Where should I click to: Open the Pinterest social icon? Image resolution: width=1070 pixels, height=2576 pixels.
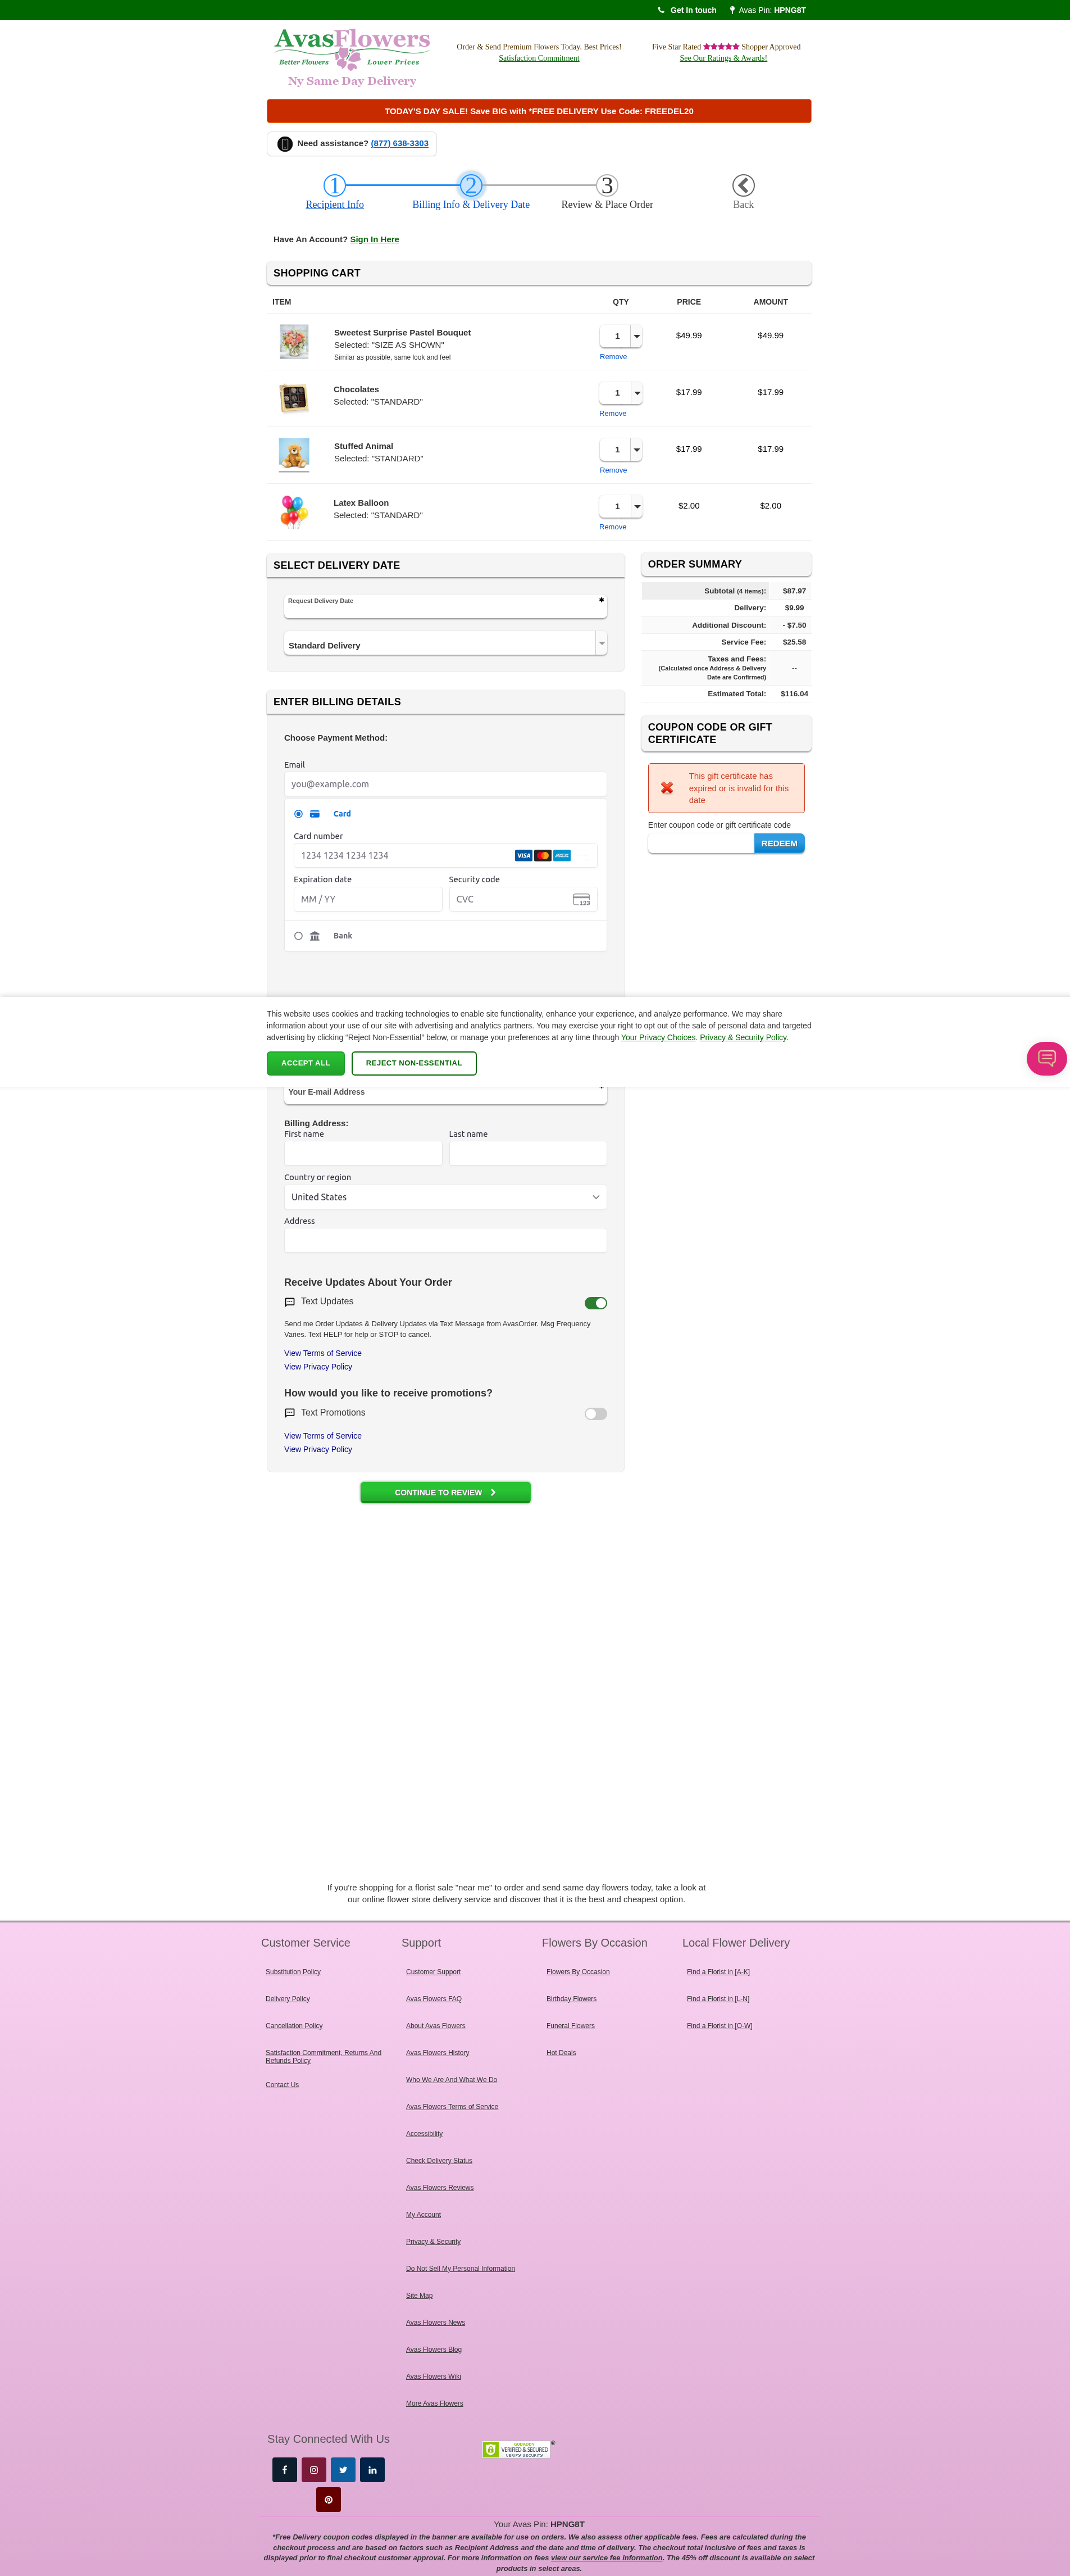point(329,2499)
